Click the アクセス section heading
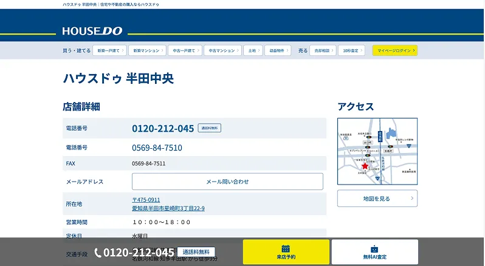The image size is (485, 266). click(356, 107)
